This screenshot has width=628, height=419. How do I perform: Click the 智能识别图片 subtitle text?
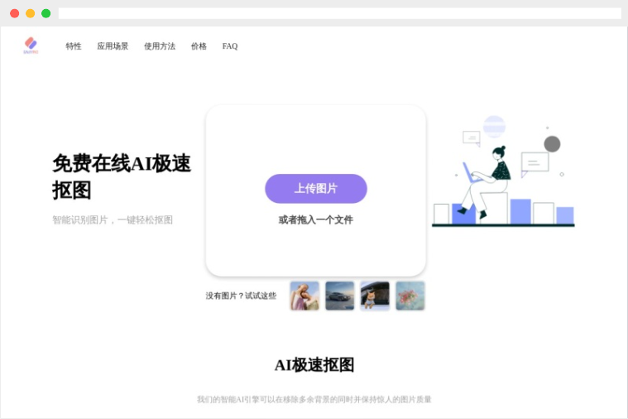point(113,220)
